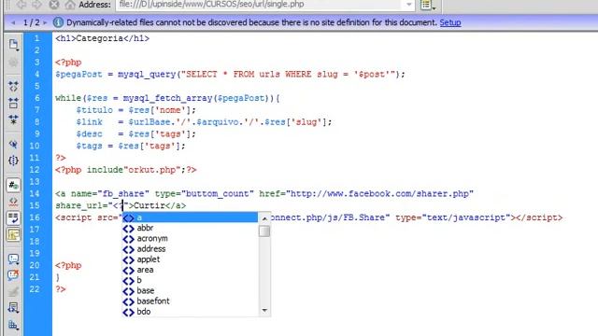Pick 'area' in the code hints list
The height and width of the screenshot is (336, 598).
190,270
